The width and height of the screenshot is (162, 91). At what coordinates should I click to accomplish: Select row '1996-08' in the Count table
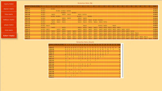[85, 49]
